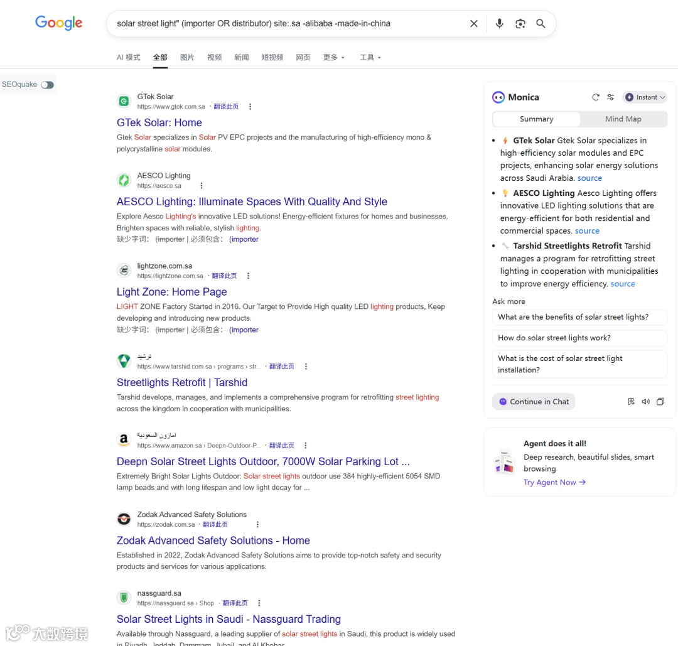Ask Monica how solar street lights work

click(x=579, y=338)
